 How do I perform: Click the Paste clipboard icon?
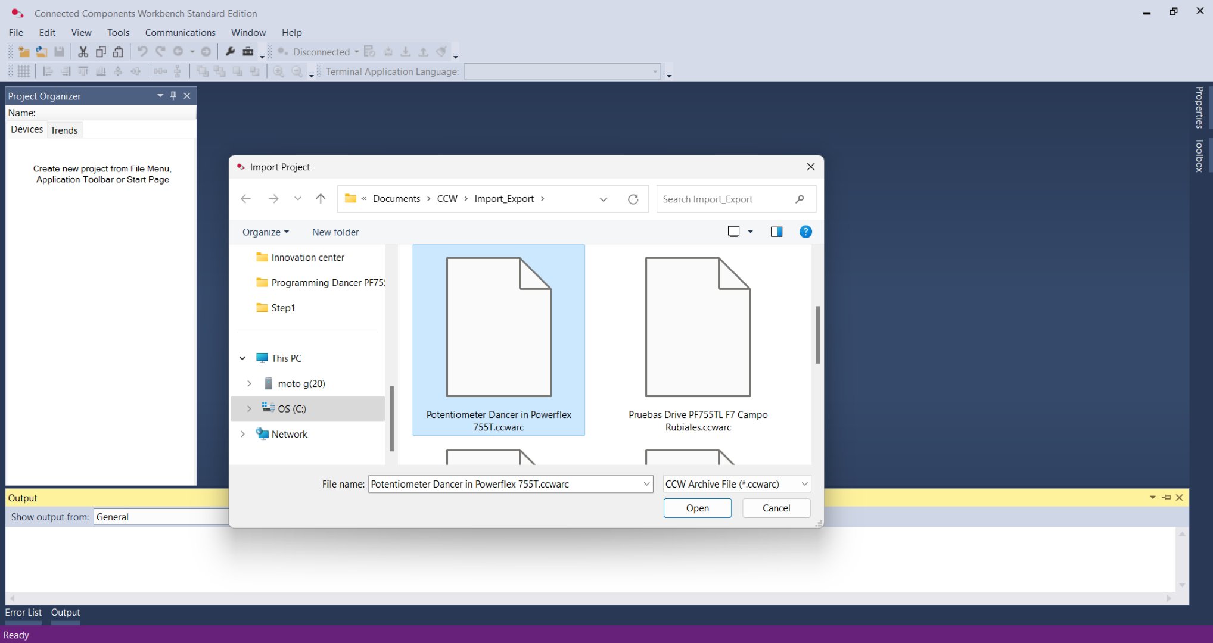click(x=118, y=52)
